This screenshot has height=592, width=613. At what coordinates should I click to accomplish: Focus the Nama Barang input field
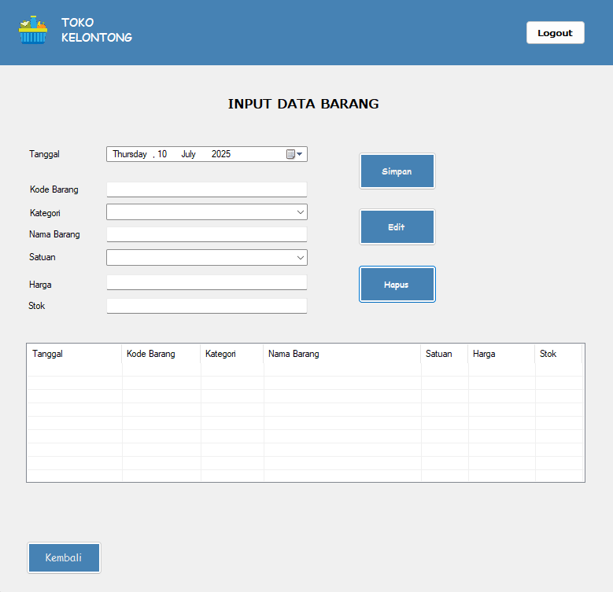[207, 234]
